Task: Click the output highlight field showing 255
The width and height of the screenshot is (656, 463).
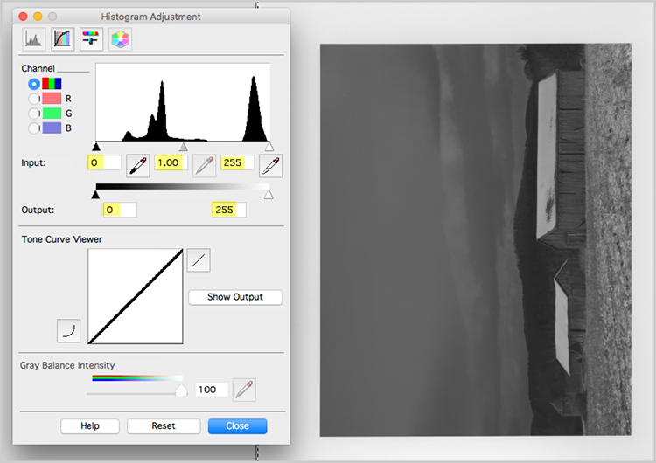Action: (228, 210)
